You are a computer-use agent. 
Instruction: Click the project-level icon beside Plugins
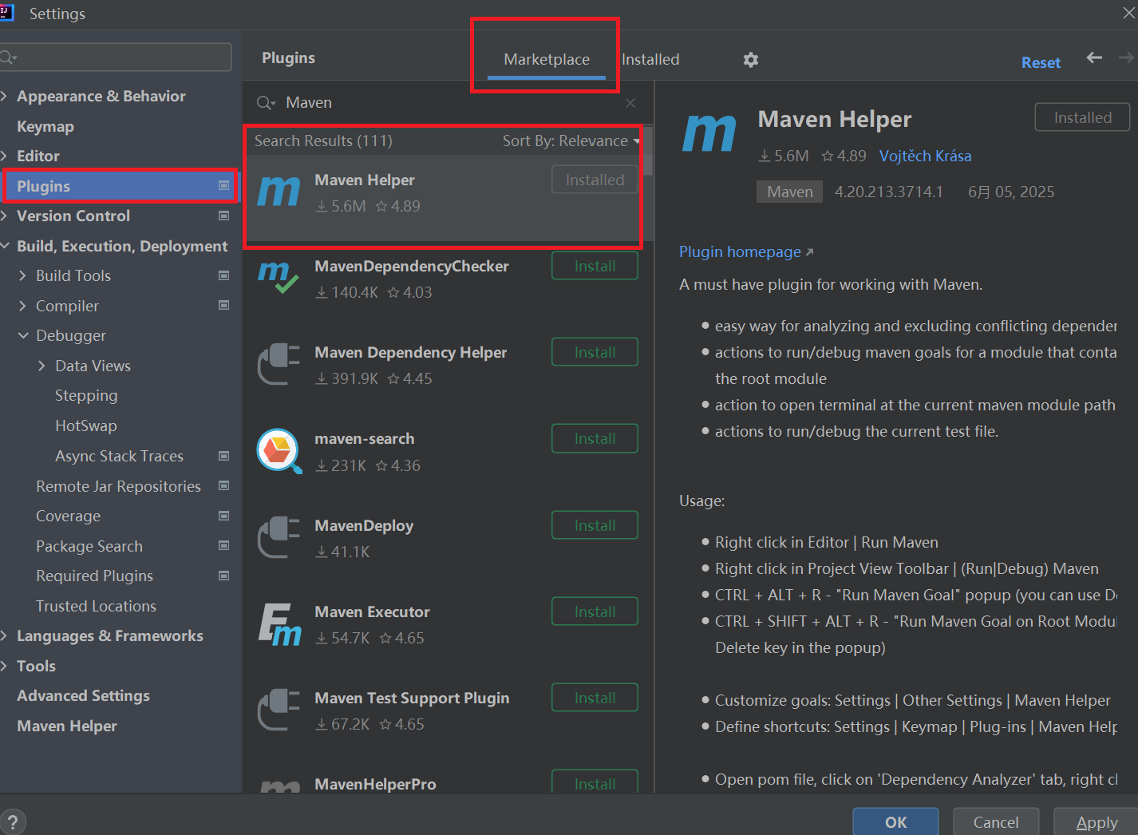[x=224, y=186]
